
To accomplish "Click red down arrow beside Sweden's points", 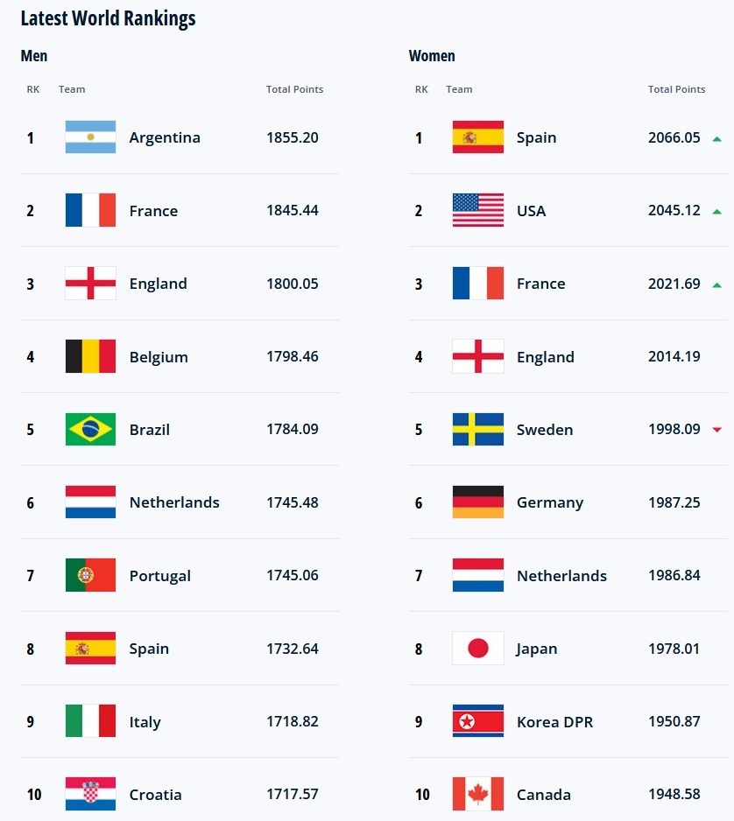I will click(716, 430).
